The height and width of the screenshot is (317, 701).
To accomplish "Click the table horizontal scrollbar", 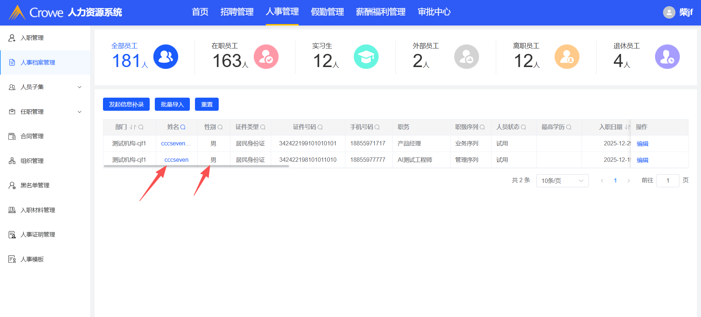I will (196, 166).
